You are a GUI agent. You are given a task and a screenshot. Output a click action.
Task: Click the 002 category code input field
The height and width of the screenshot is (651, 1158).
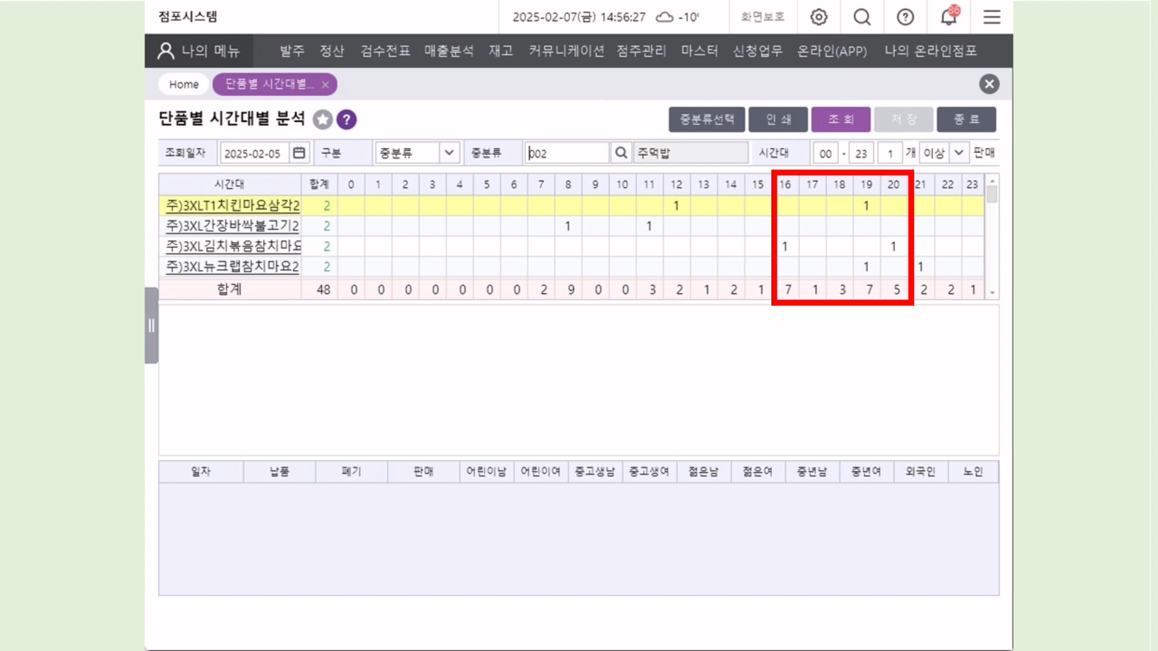(x=566, y=153)
